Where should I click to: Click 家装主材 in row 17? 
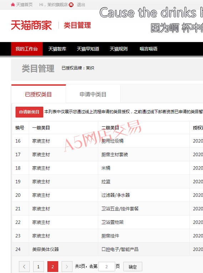pyautogui.click(x=41, y=155)
